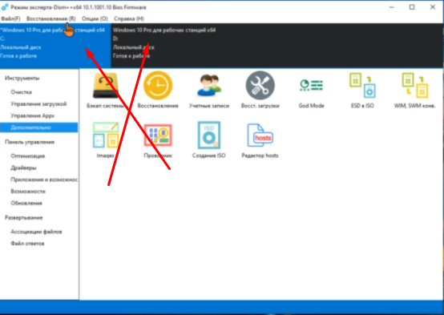Click the Инструменты group header
This screenshot has width=444, height=315.
[22, 79]
